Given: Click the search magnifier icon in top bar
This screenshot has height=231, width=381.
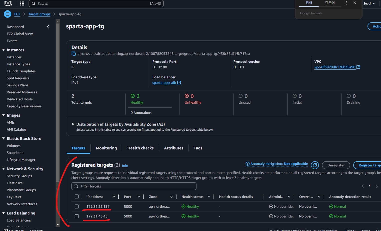Looking at the screenshot, I should click(34, 4).
